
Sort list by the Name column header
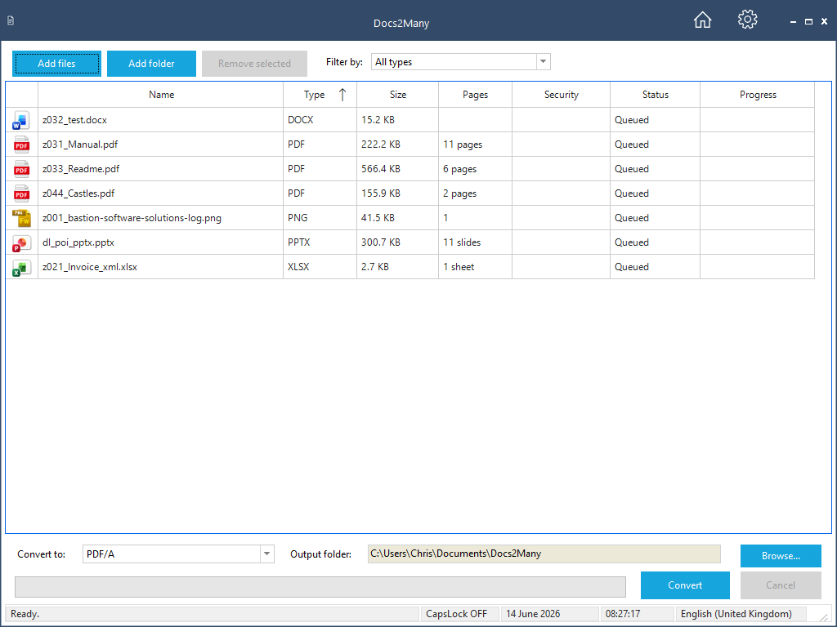[161, 95]
